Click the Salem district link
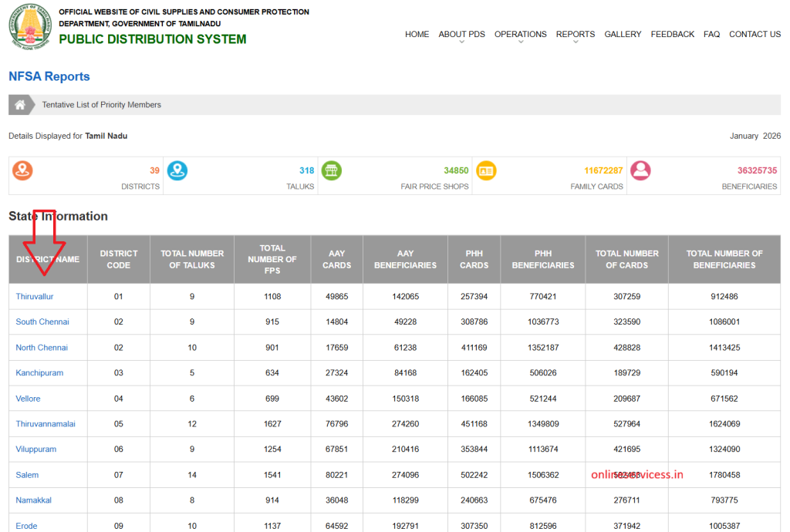 click(x=27, y=475)
